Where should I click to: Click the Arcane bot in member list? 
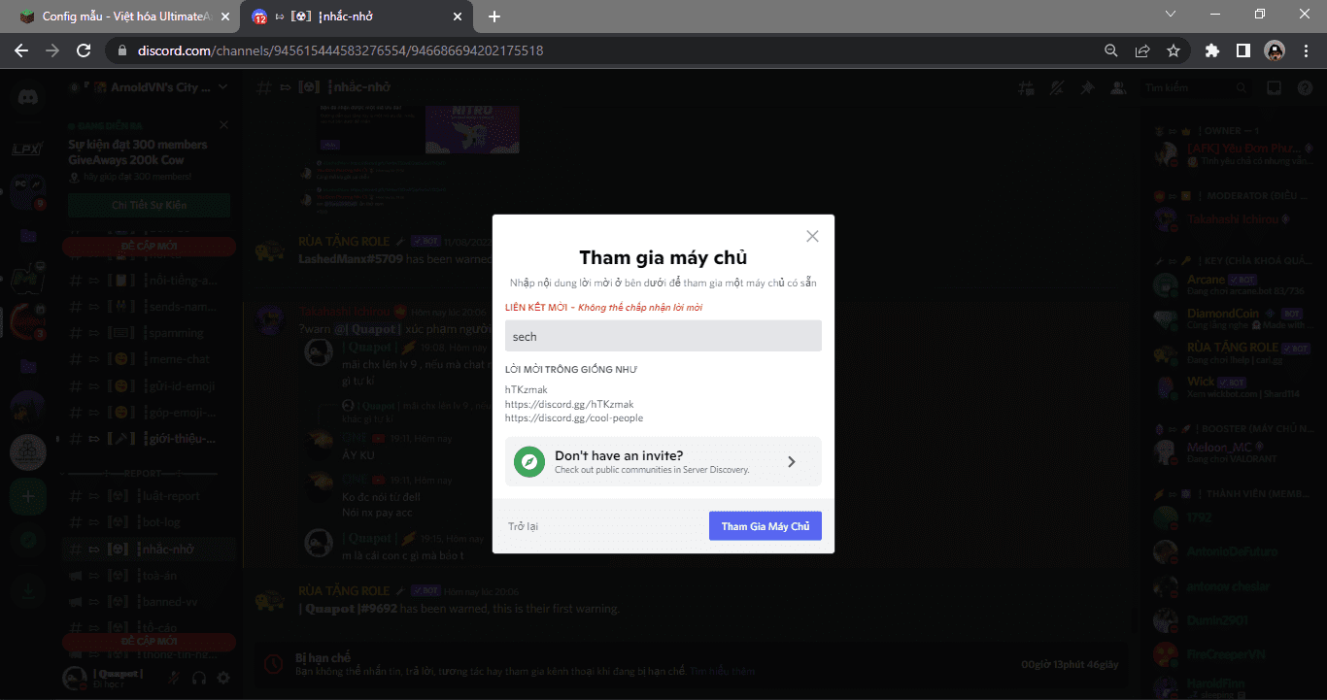pyautogui.click(x=1234, y=285)
